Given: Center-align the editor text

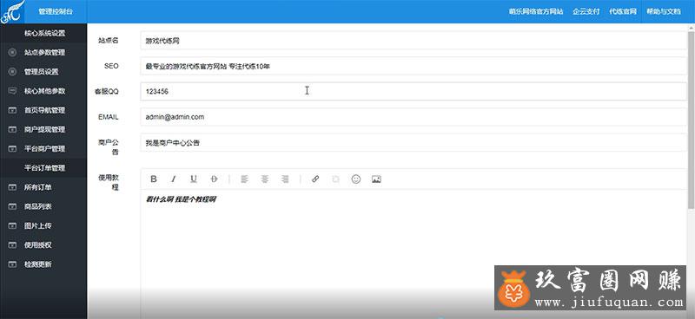Looking at the screenshot, I should point(265,179).
